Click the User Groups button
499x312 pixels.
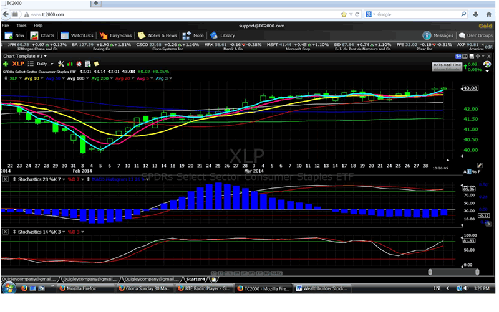pyautogui.click(x=477, y=35)
